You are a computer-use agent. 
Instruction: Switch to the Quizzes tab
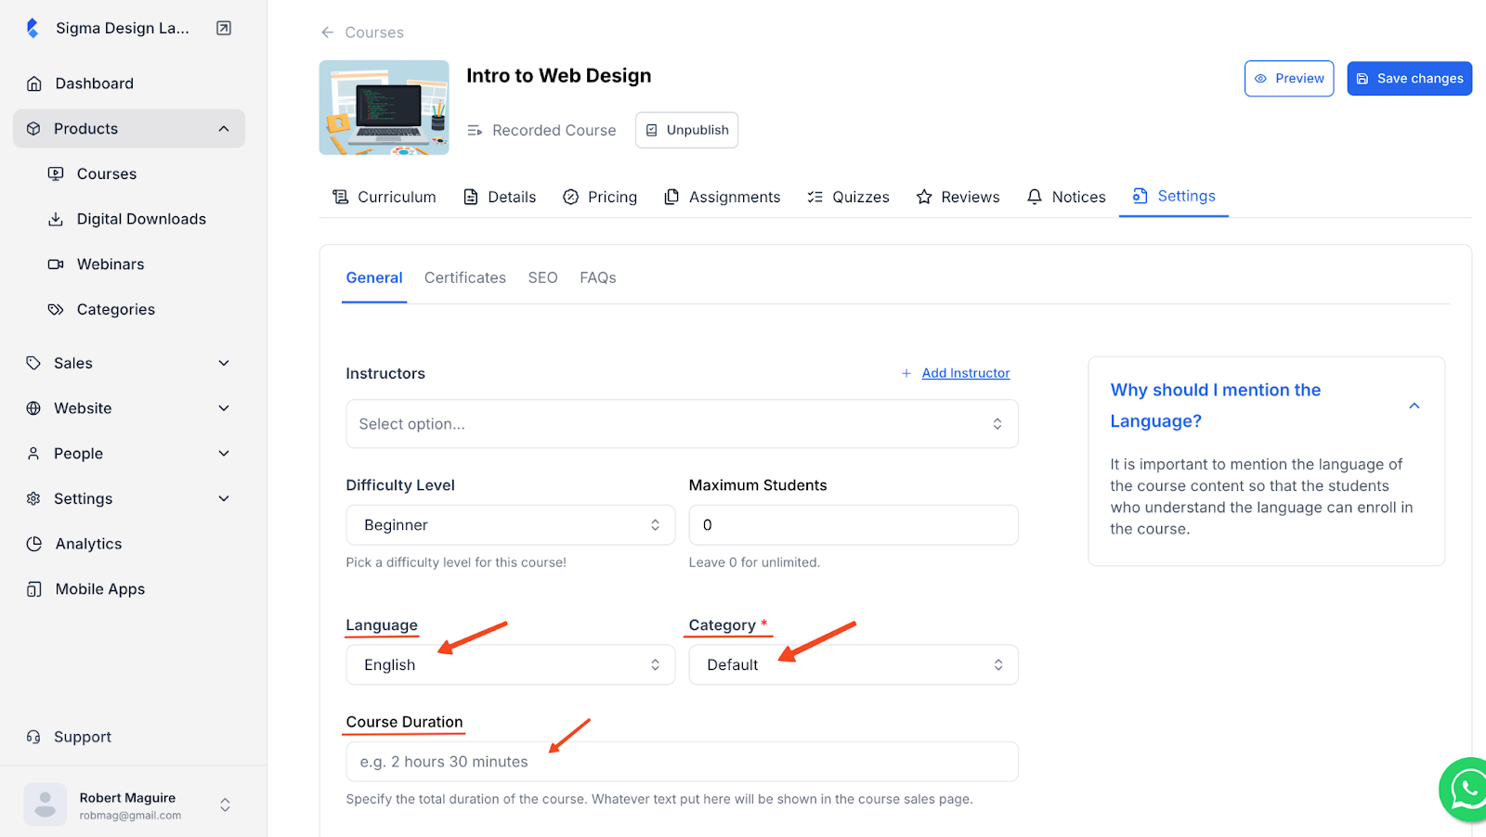(849, 197)
